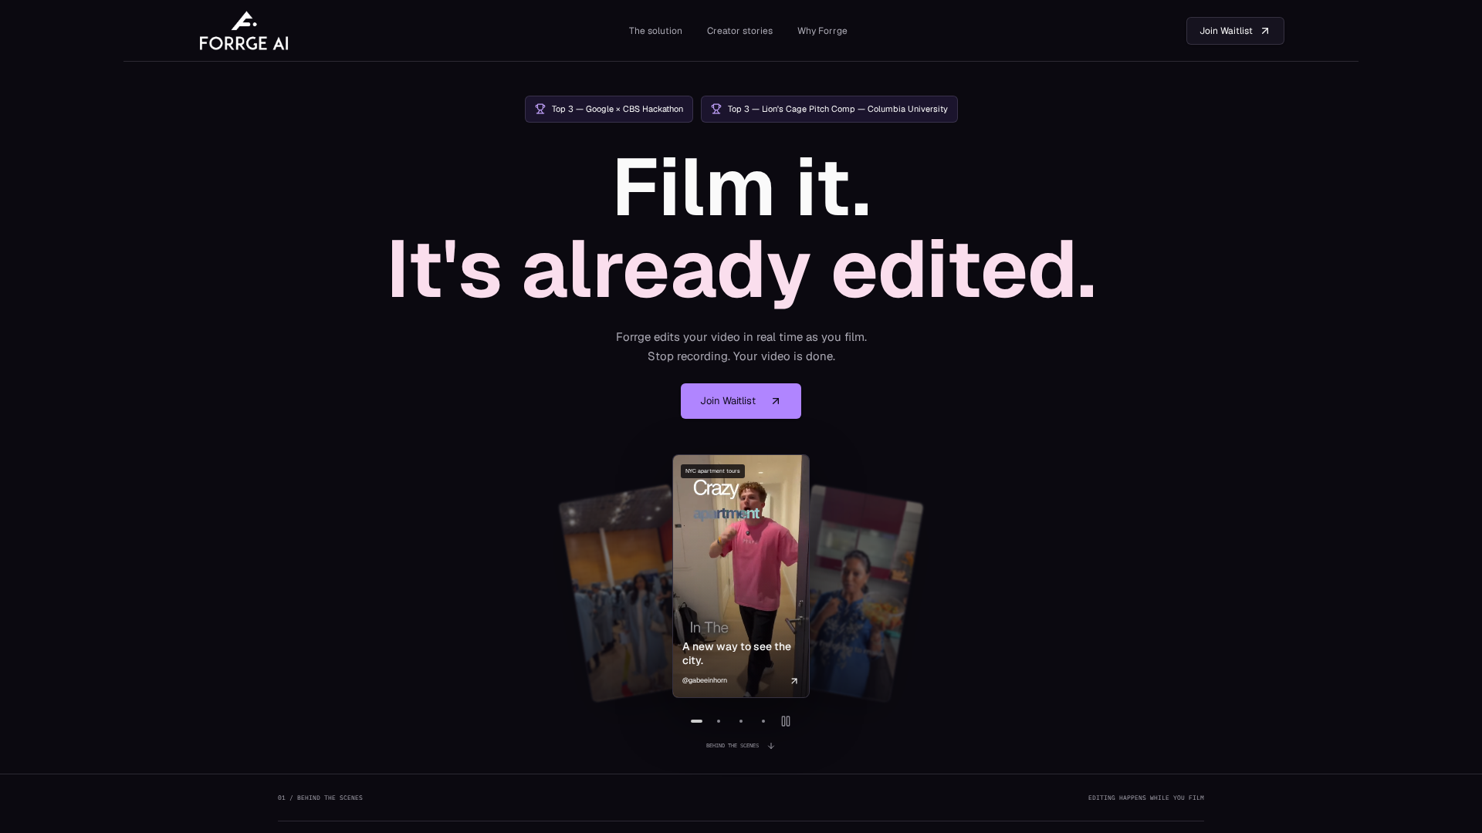Click the purple Join Waitlist button
Image resolution: width=1482 pixels, height=833 pixels.
pyautogui.click(x=741, y=401)
